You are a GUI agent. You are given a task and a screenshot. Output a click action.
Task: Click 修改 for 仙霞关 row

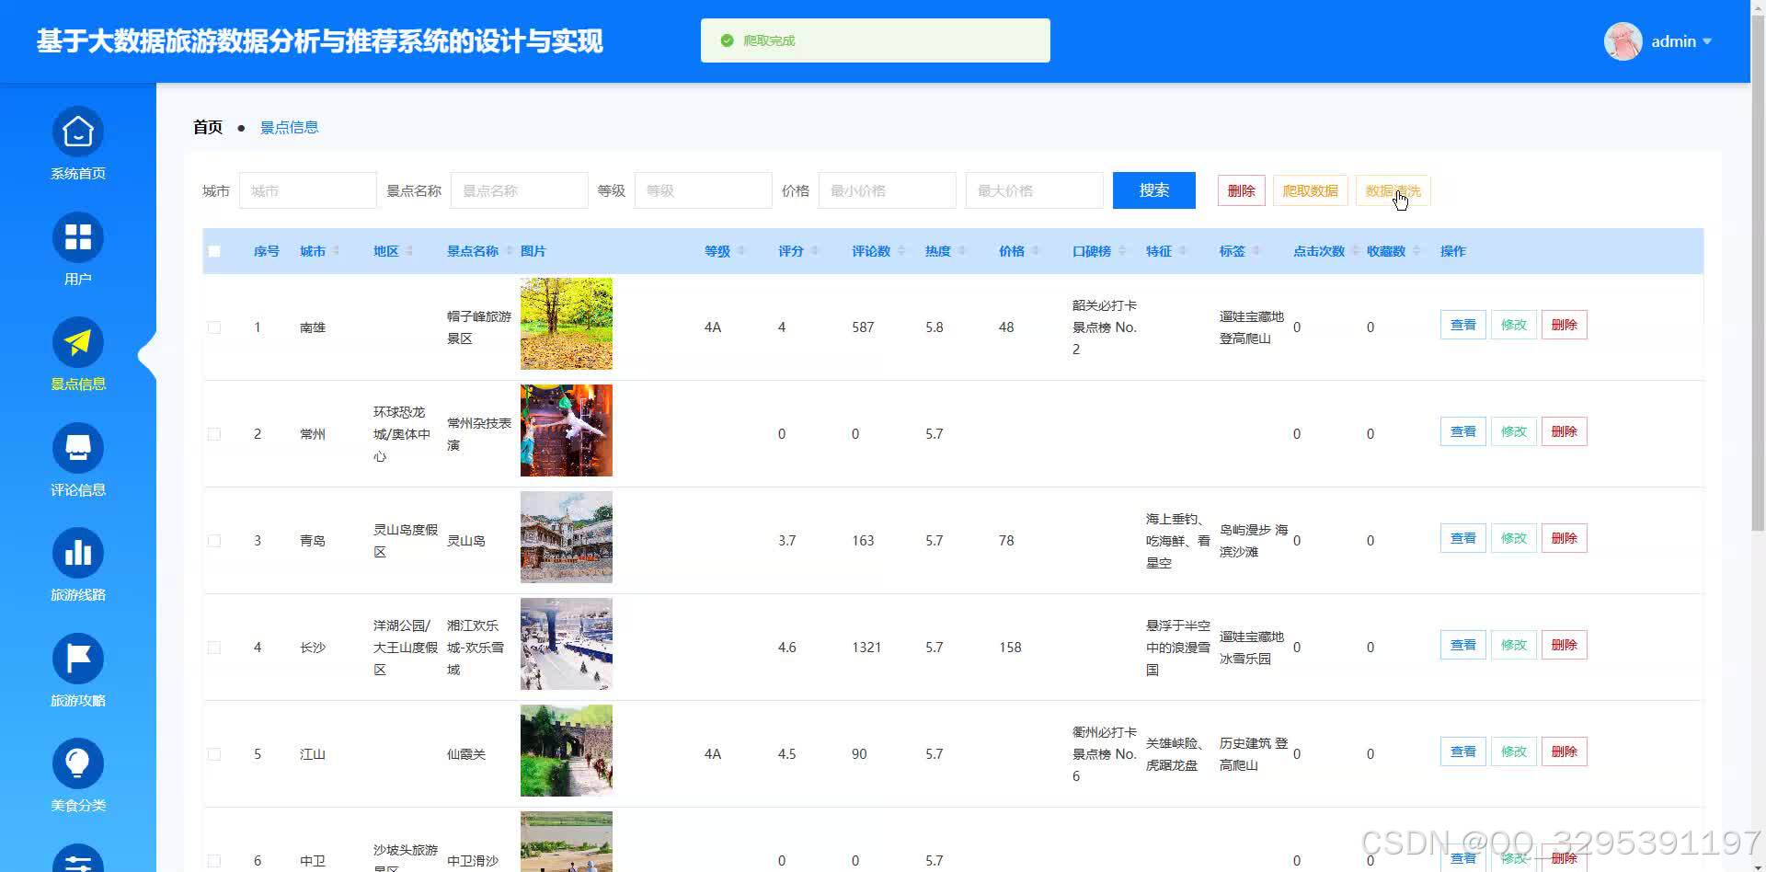click(1514, 752)
